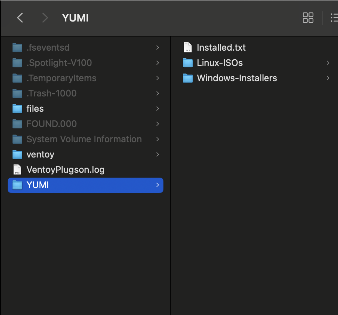338x315 pixels.
Task: Expand the ventoy folder chevron
Action: coord(158,154)
